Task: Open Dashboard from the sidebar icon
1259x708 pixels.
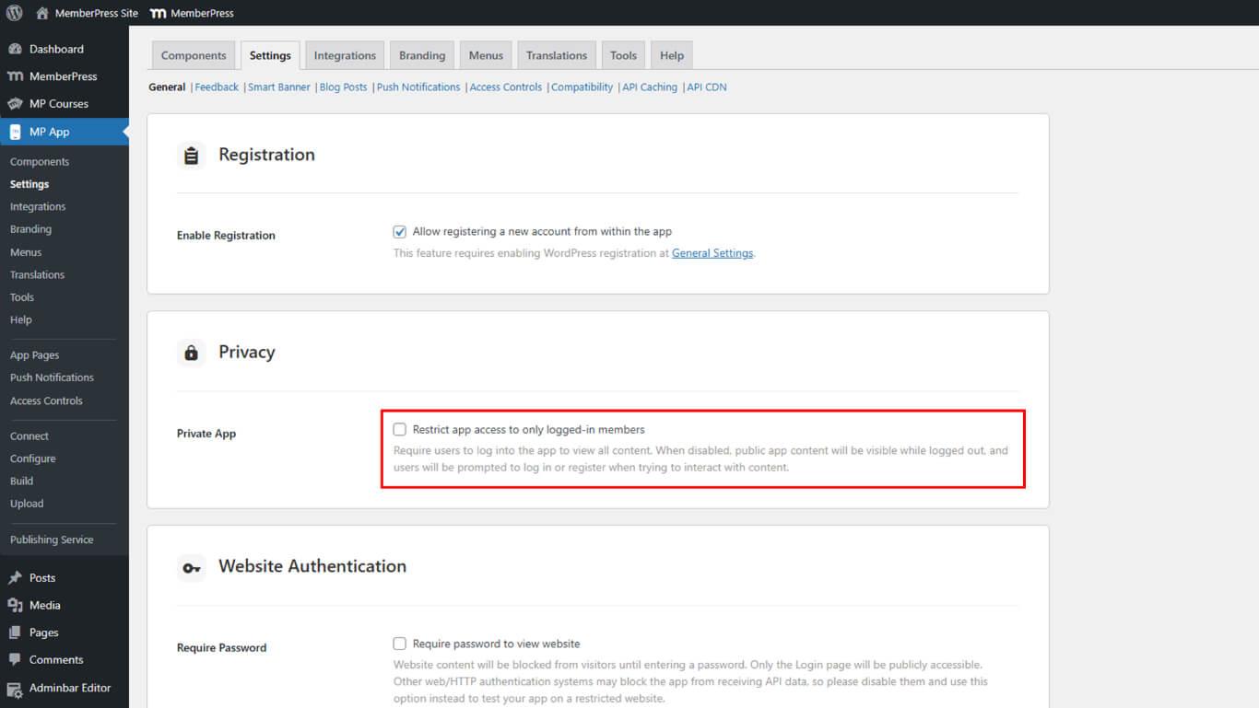Action: [x=15, y=49]
